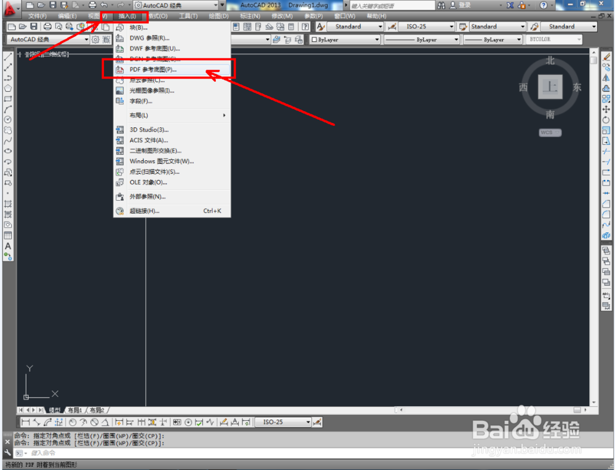Viewport: 615px width, 470px height.
Task: Click Autodesk Exchange X icon
Action: [x=510, y=5]
